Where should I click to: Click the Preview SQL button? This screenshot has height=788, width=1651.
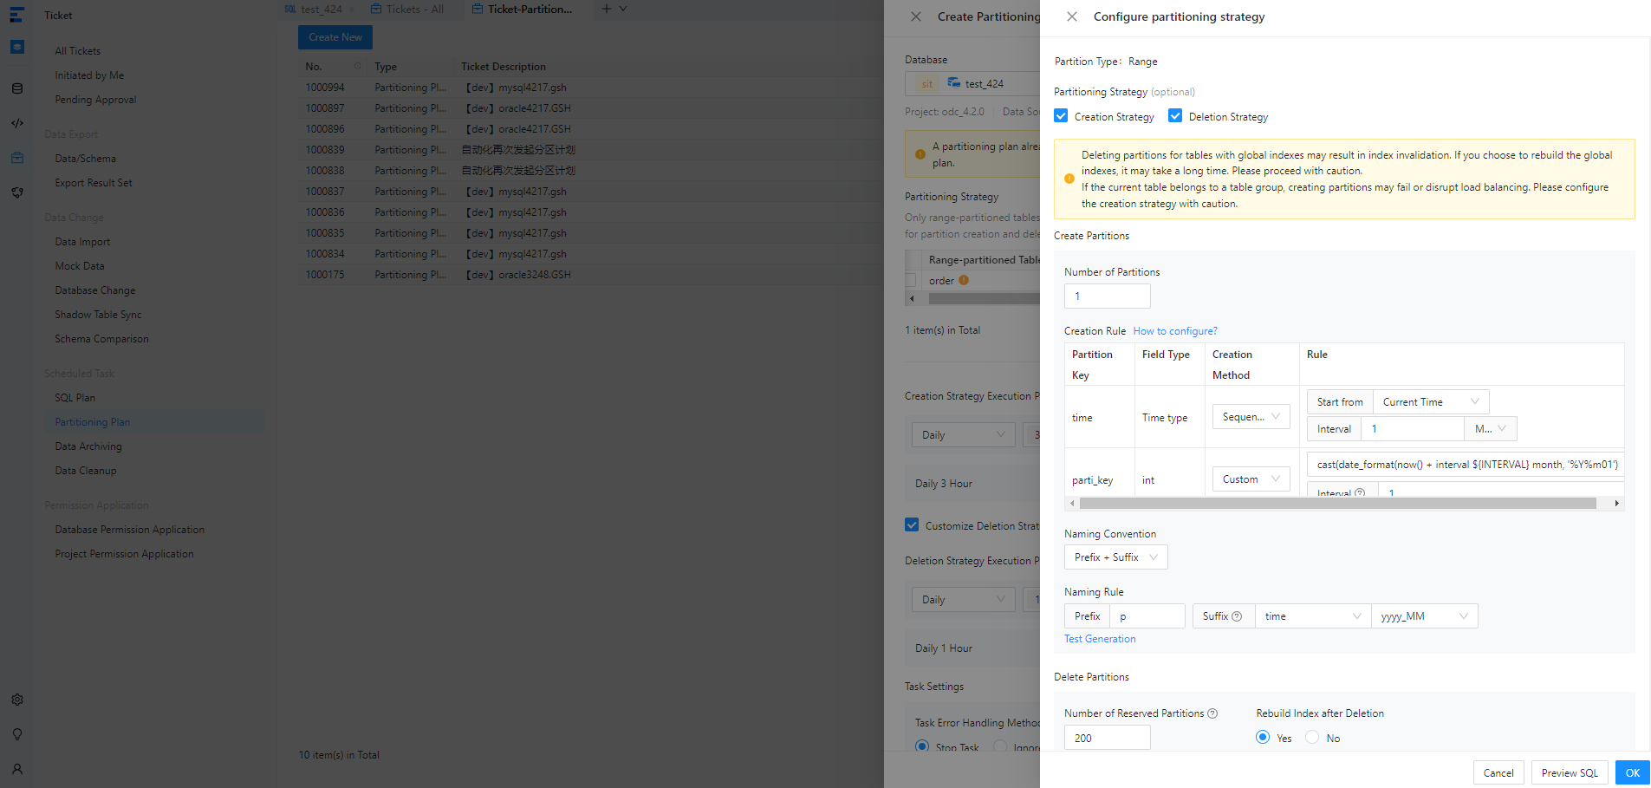tap(1569, 773)
